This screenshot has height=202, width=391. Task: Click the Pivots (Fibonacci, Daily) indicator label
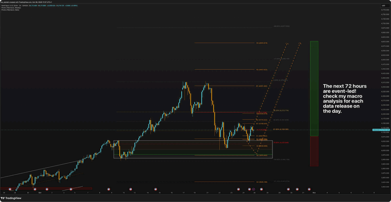10,10
